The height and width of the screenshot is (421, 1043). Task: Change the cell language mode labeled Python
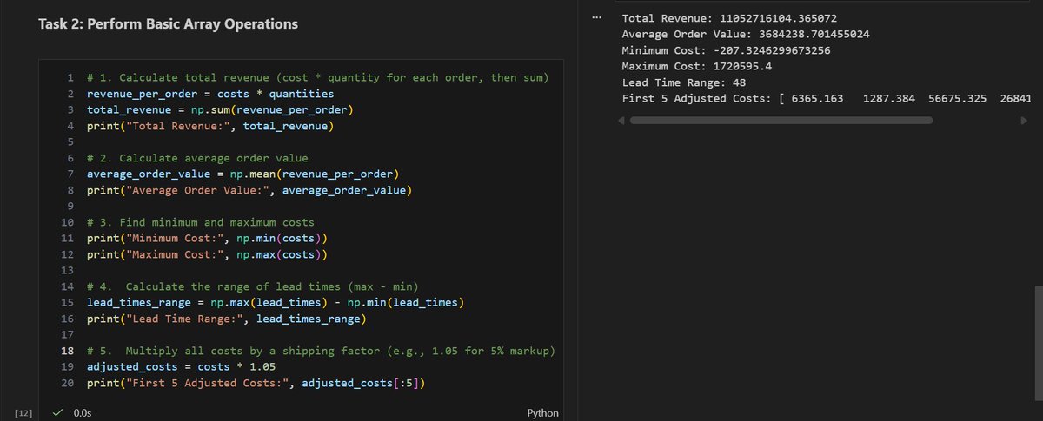[542, 413]
